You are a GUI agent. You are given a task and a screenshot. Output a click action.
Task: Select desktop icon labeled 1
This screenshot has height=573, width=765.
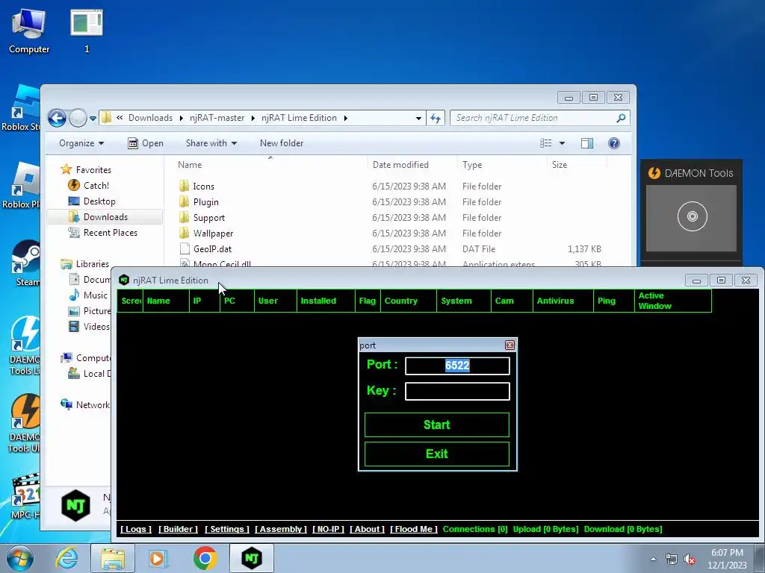87,30
